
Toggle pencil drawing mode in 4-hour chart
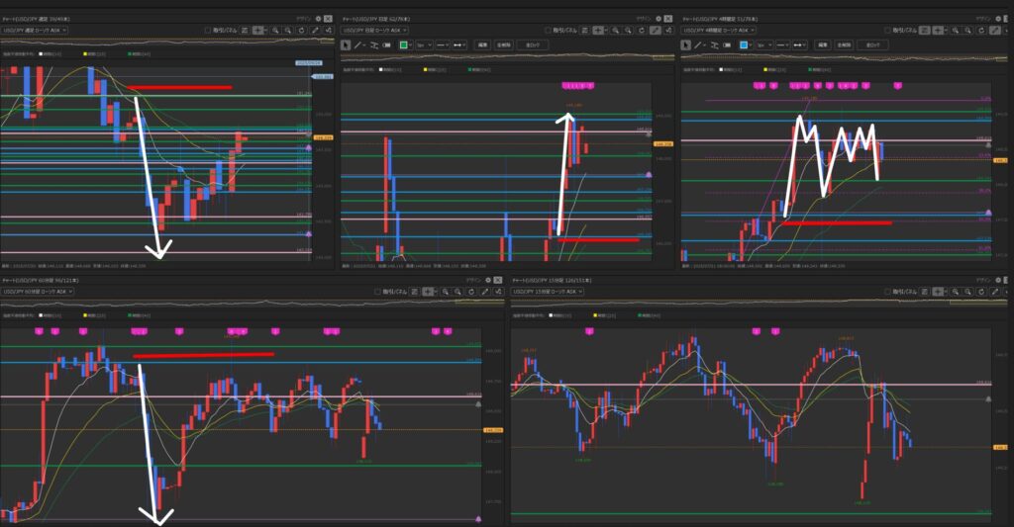point(994,31)
